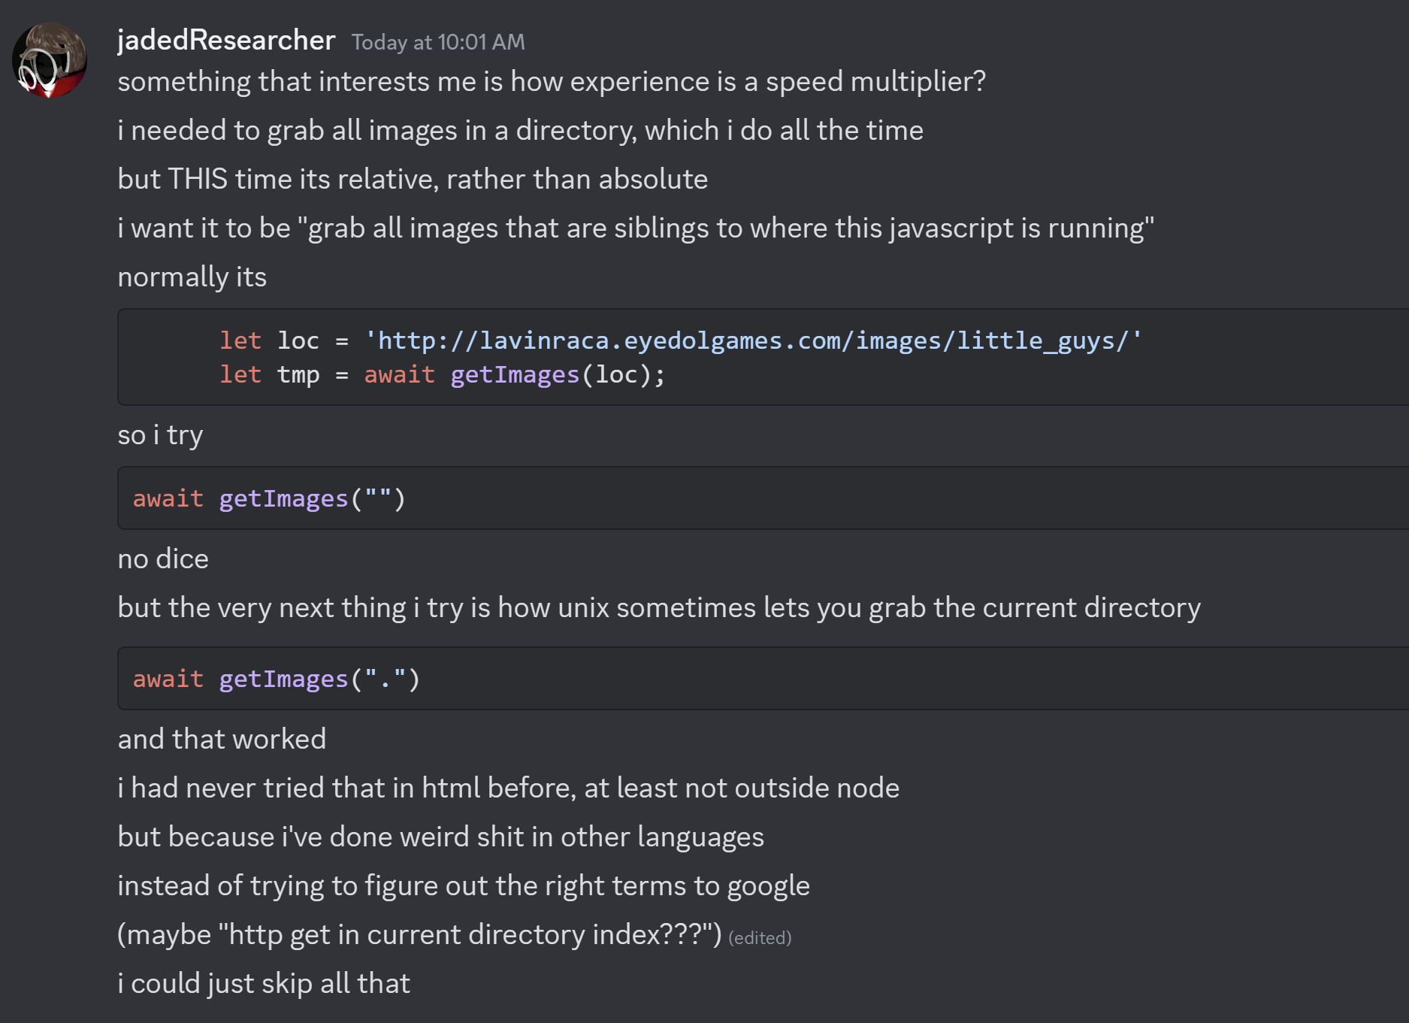1409x1023 pixels.
Task: Click the "(edited)" label
Action: click(760, 938)
